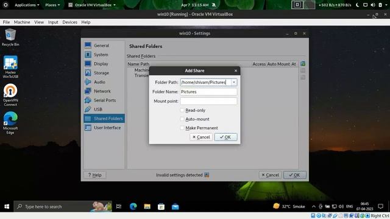This screenshot has width=390, height=219.
Task: Select General in settings sidebar
Action: pyautogui.click(x=104, y=46)
